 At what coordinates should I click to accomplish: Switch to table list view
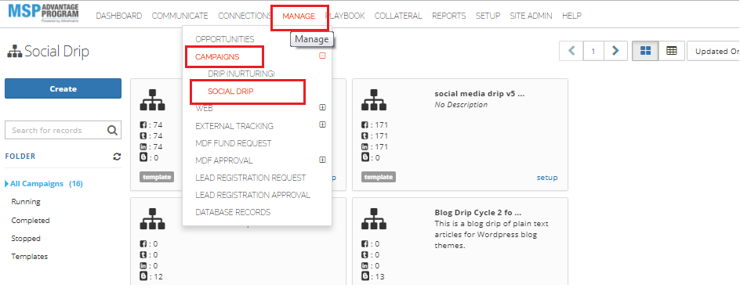pyautogui.click(x=672, y=51)
